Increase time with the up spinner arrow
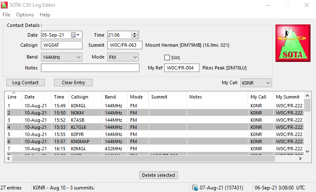Image resolution: width=316 pixels, height=192 pixels. pyautogui.click(x=135, y=33)
